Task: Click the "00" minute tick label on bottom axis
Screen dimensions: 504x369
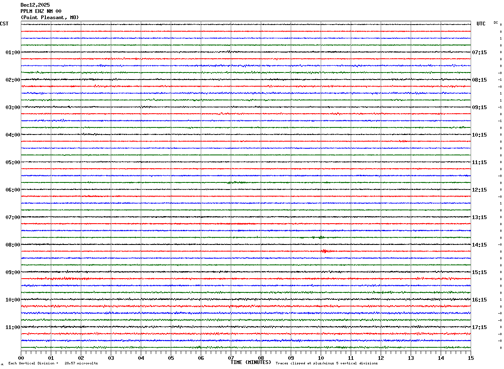Action: pyautogui.click(x=21, y=358)
